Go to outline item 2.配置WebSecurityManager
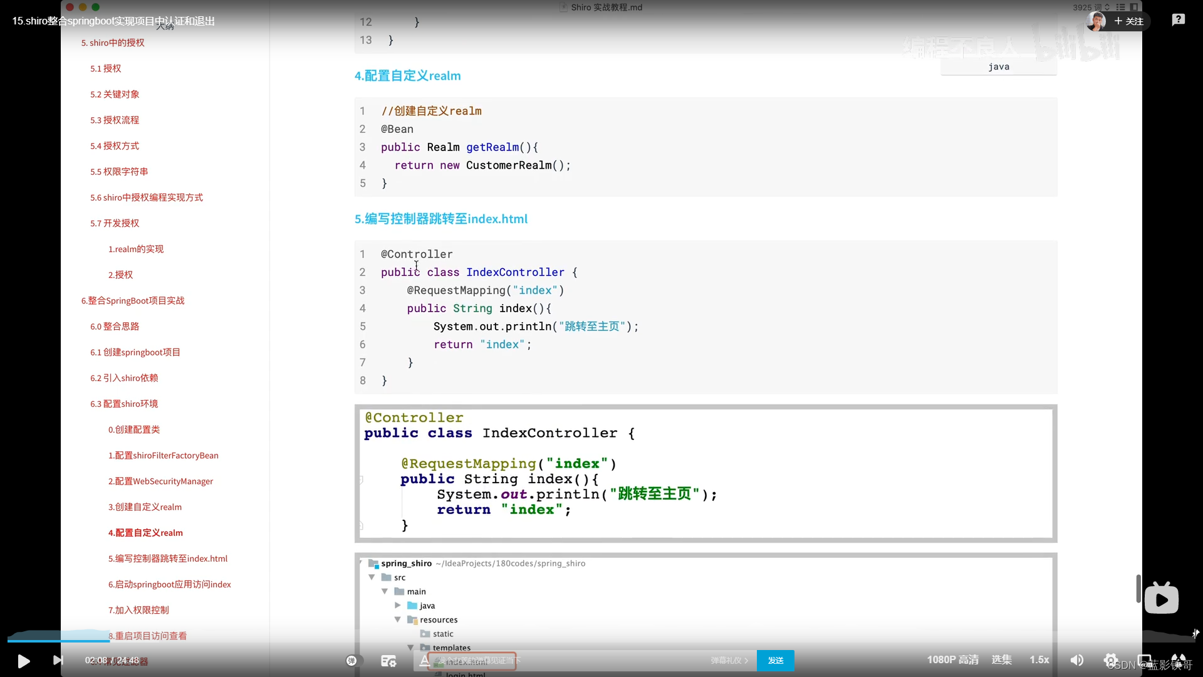 point(160,481)
